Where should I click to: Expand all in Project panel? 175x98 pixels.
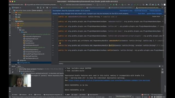pos(41,8)
